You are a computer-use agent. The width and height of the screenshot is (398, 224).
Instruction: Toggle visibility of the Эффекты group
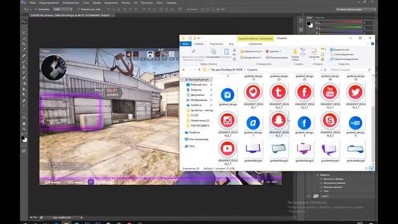pyautogui.click(x=317, y=175)
